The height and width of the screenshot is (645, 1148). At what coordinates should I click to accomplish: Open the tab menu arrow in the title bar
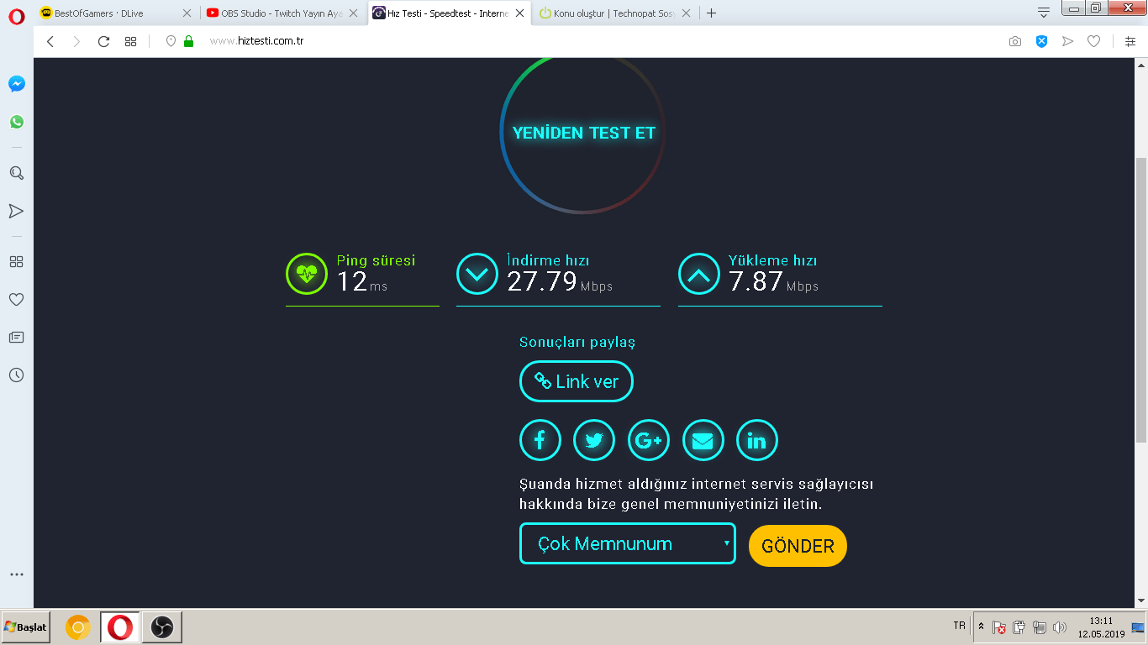1044,12
